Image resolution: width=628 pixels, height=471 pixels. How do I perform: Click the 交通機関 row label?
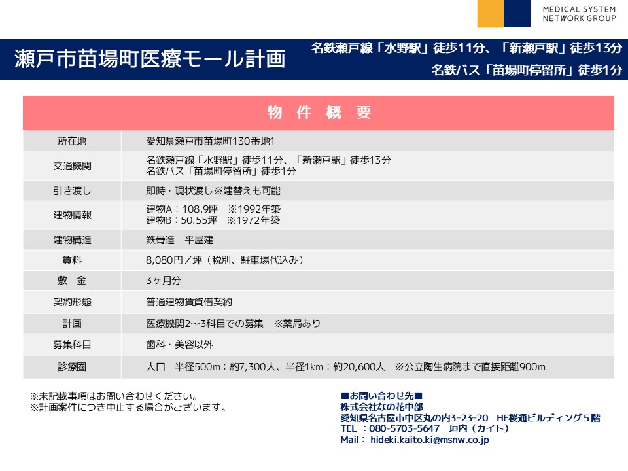pyautogui.click(x=72, y=166)
